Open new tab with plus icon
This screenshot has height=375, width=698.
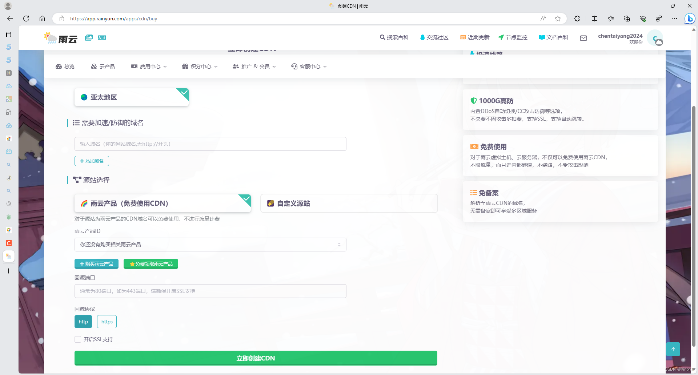pyautogui.click(x=9, y=271)
